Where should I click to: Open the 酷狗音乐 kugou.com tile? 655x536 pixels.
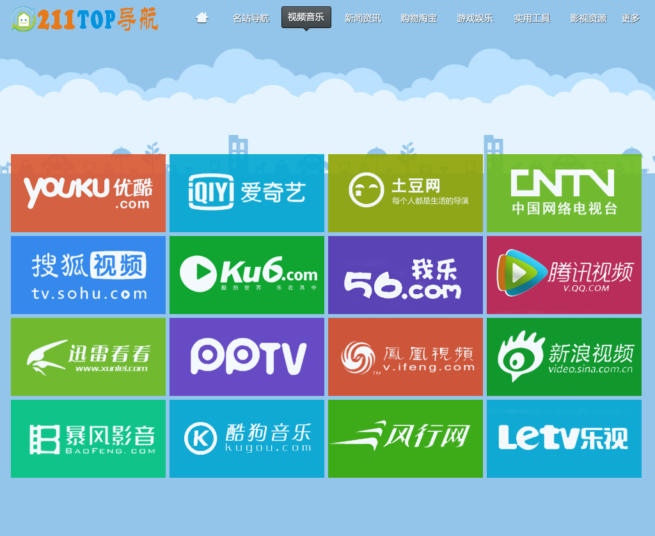pos(247,439)
